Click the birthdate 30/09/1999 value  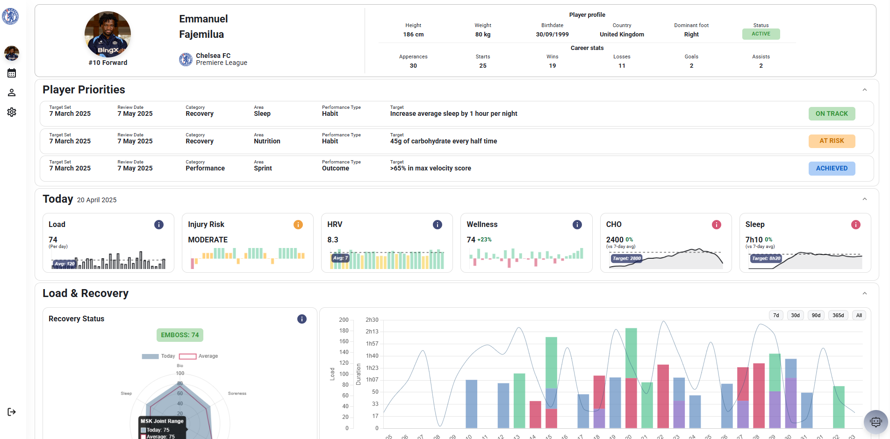(x=552, y=35)
